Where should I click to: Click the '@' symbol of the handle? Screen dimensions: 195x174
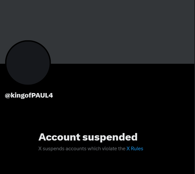coord(7,96)
